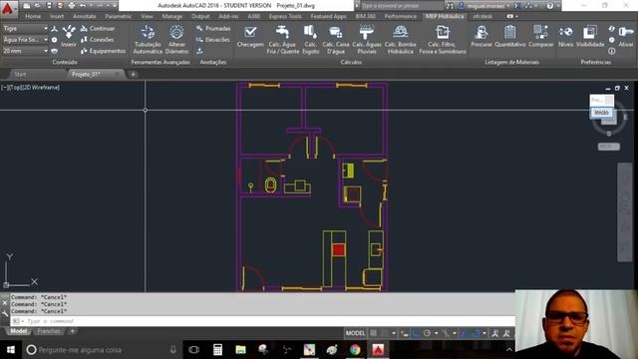Click the command line input field
The image size is (638, 359).
tap(262, 321)
